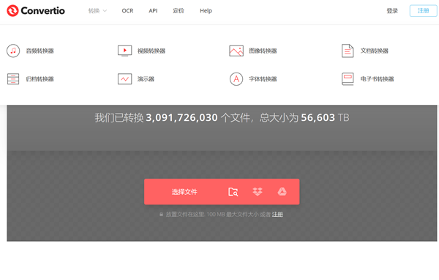Open the ebook converter book icon
This screenshot has width=439, height=280.
point(348,79)
